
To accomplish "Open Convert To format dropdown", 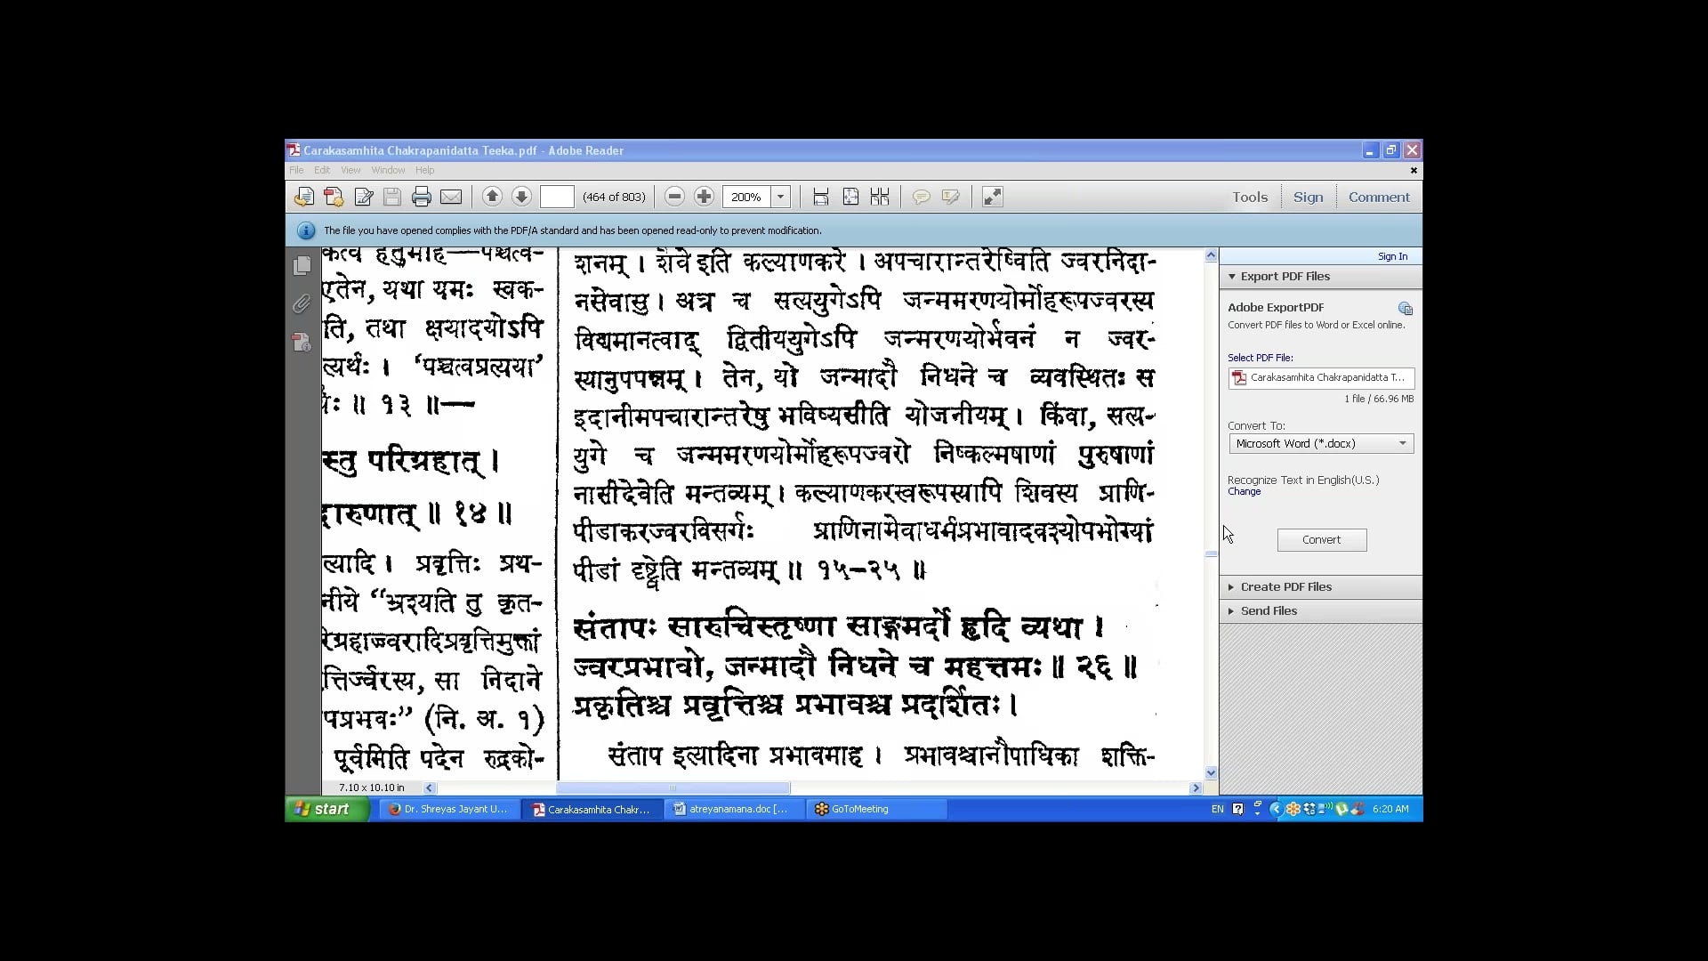I will click(x=1321, y=444).
